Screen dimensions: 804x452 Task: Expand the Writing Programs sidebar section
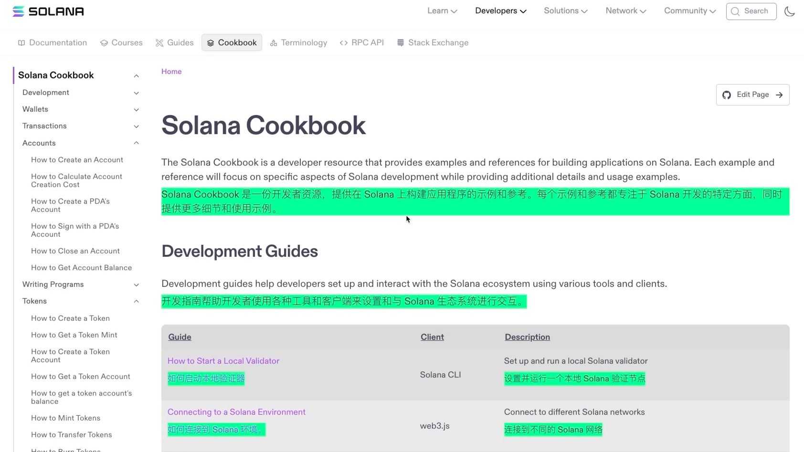[137, 285]
